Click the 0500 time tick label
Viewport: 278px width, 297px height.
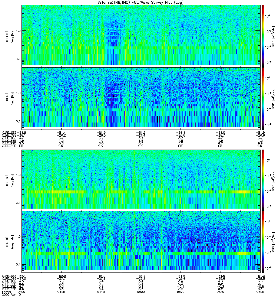pyautogui.click(x=141, y=292)
